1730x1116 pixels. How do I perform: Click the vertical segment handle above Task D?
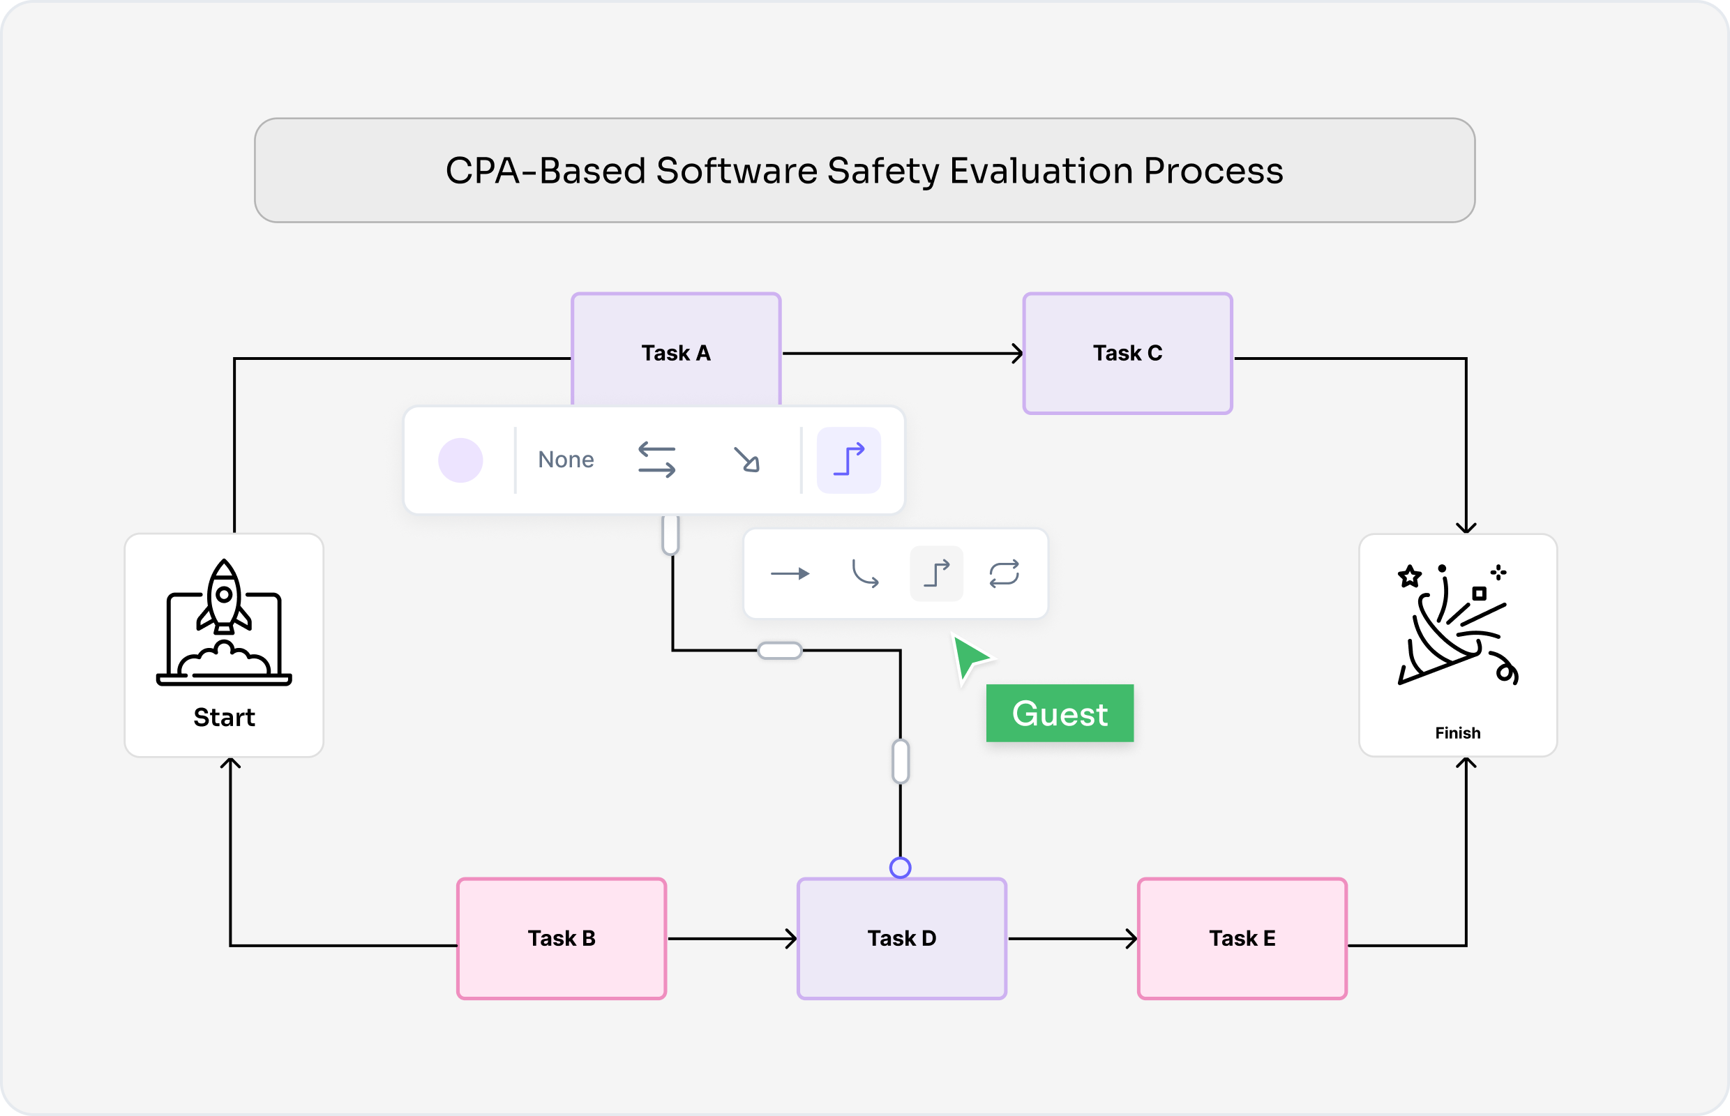[901, 762]
